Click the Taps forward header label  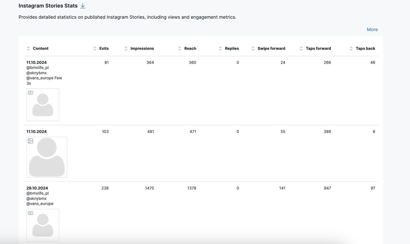(318, 49)
